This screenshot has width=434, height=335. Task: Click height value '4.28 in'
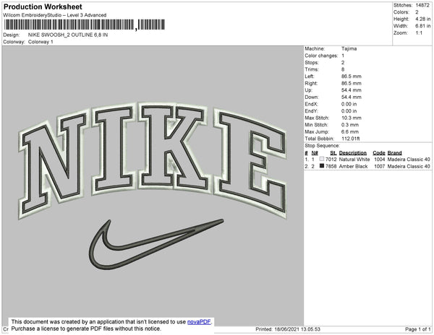pyautogui.click(x=422, y=19)
